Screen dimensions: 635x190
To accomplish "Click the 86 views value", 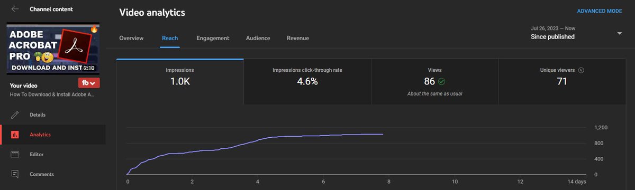I will tap(429, 82).
